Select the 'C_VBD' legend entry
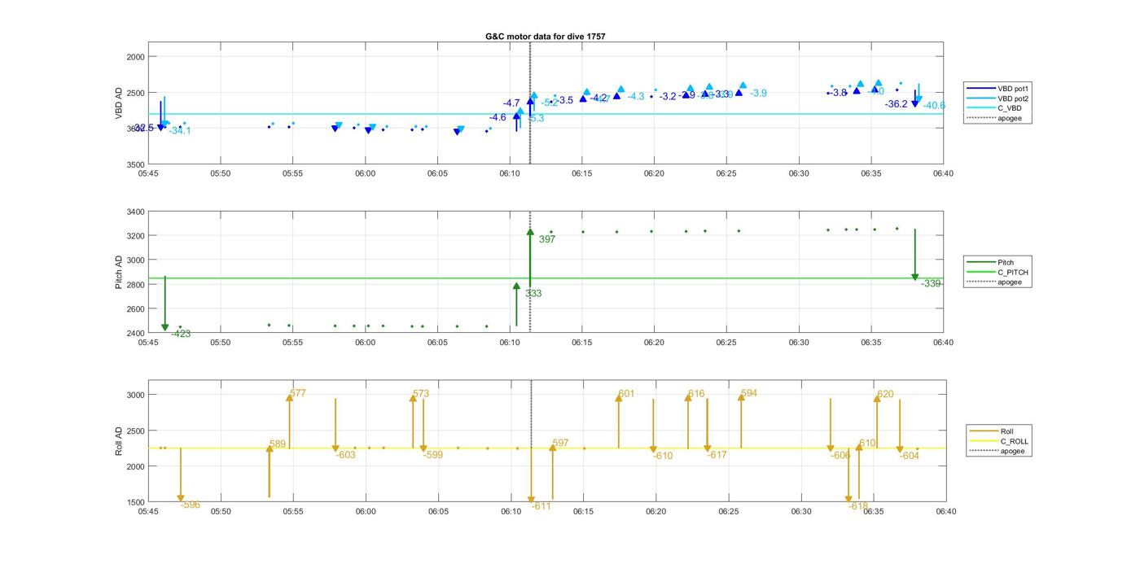Image resolution: width=1140 pixels, height=564 pixels. 1010,108
